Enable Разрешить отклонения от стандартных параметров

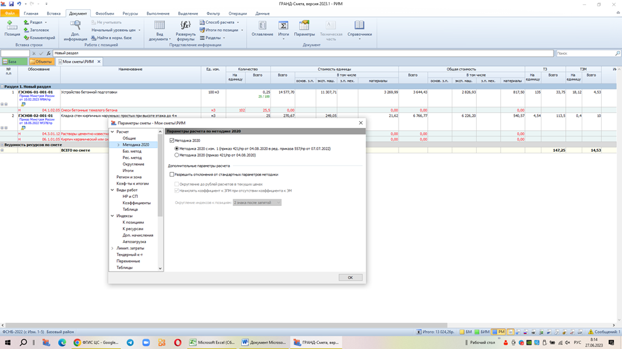[x=172, y=174]
